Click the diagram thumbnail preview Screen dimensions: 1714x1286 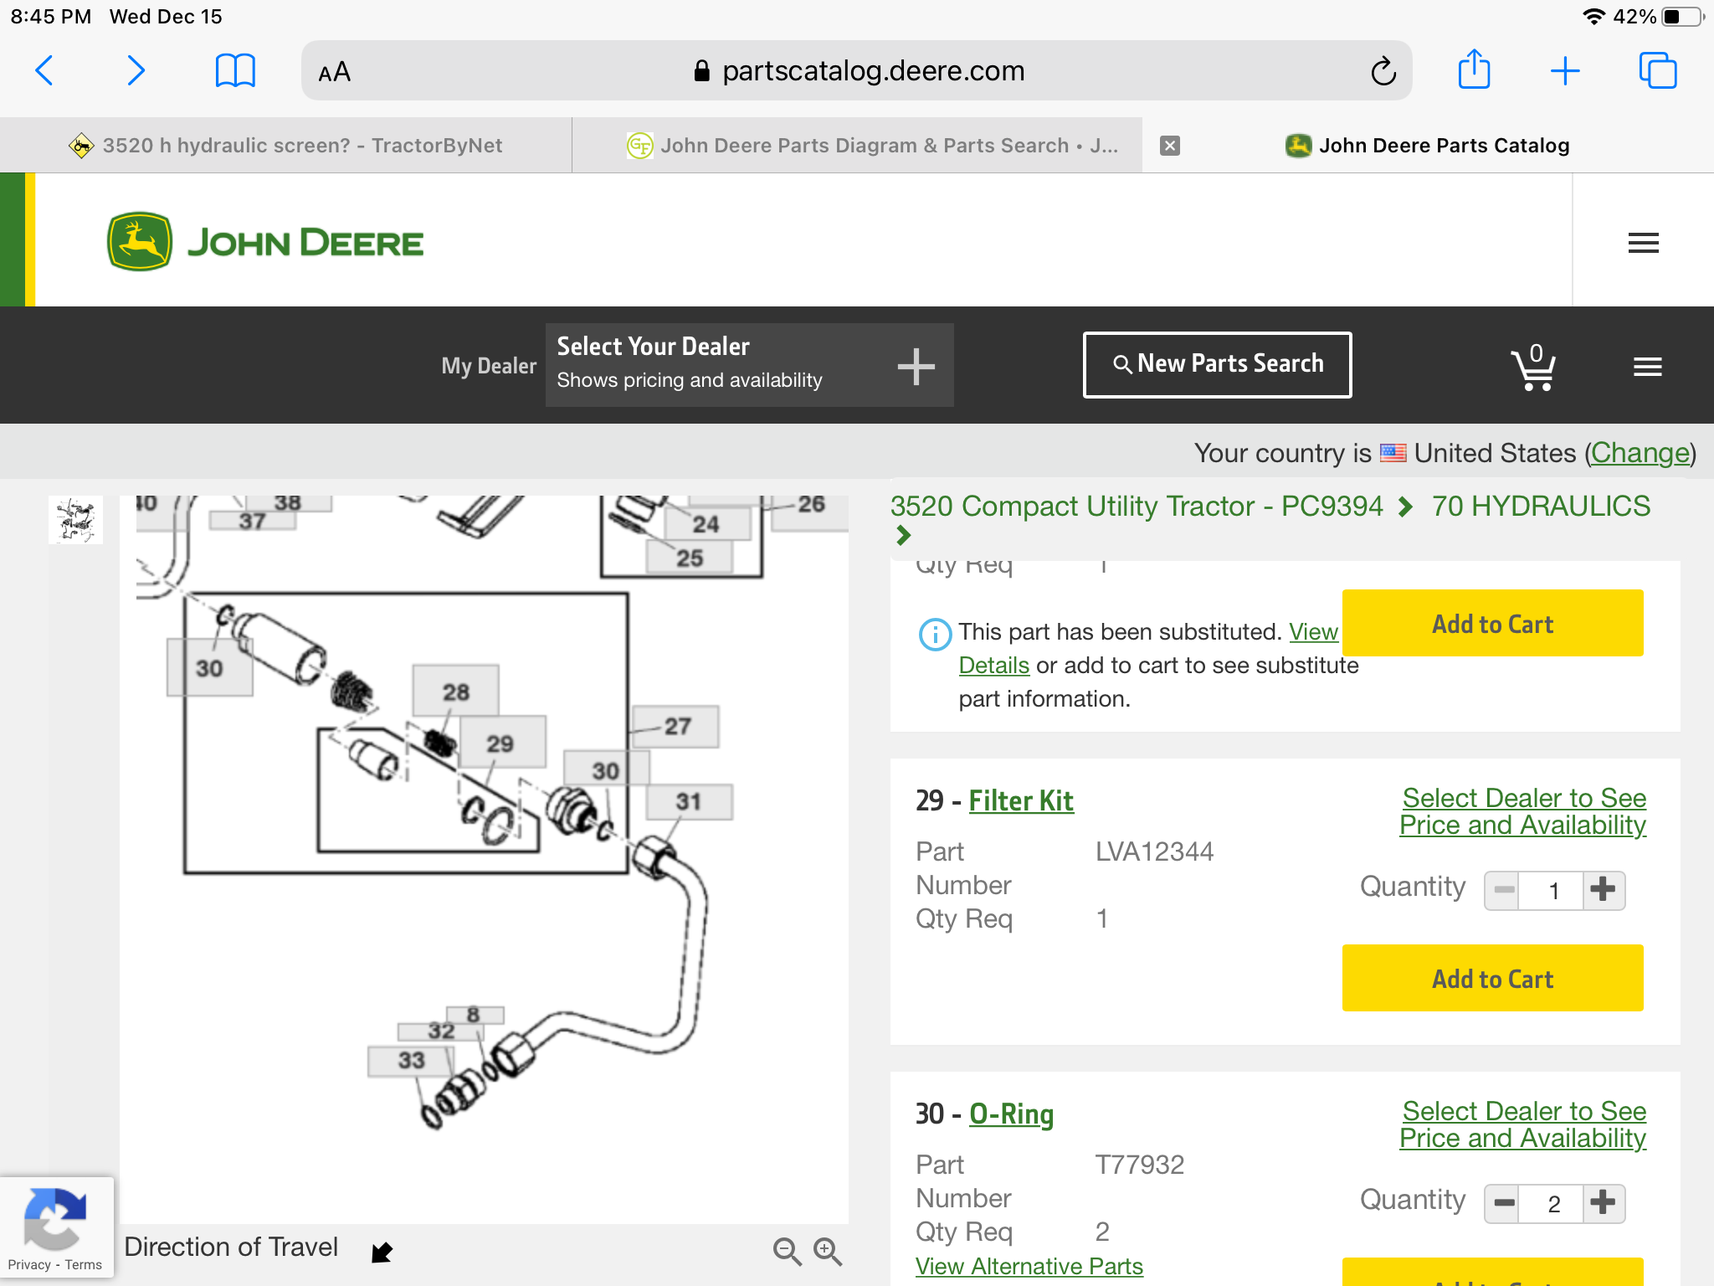(x=75, y=520)
